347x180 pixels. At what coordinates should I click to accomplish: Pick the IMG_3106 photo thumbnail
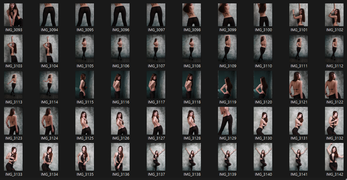[120, 48]
